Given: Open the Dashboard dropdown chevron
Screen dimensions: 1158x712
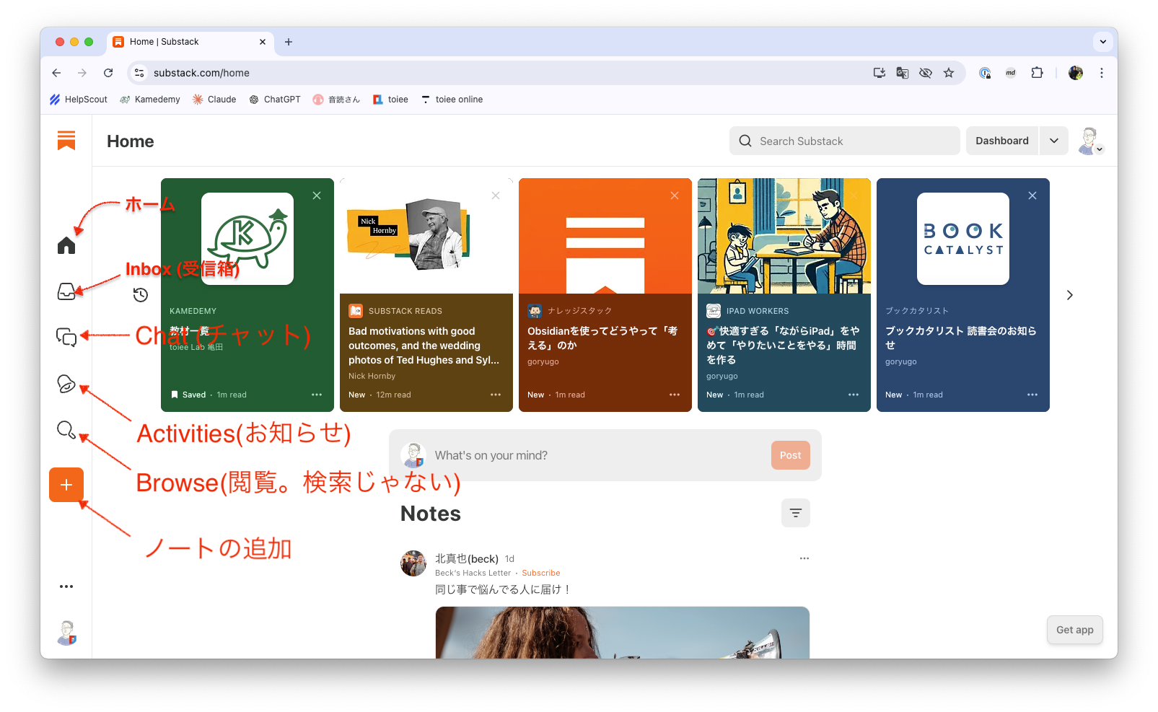Looking at the screenshot, I should [x=1054, y=141].
